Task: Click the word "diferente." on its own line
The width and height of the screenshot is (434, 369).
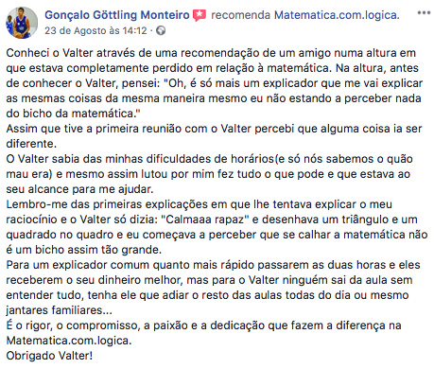Action: click(x=31, y=144)
